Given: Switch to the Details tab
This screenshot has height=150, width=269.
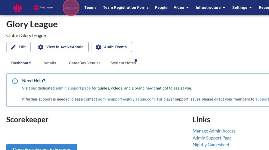Looking at the screenshot, I should 50,63.
